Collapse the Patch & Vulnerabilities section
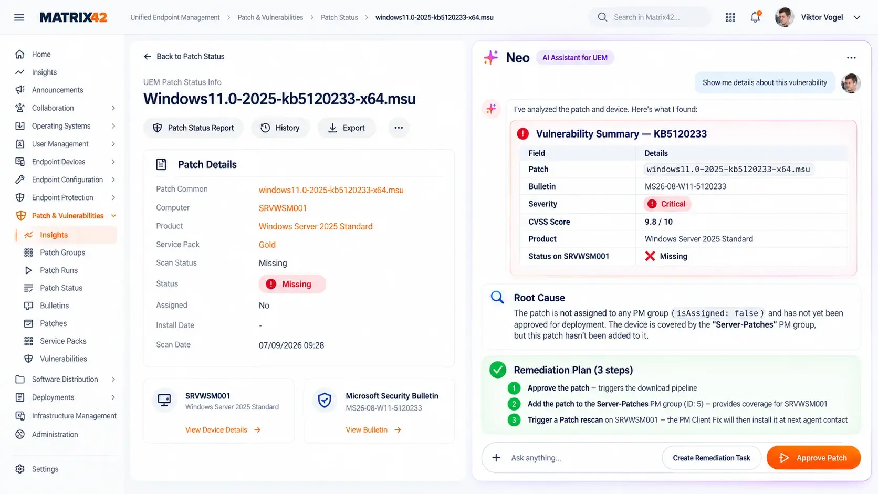The image size is (878, 494). click(x=113, y=216)
